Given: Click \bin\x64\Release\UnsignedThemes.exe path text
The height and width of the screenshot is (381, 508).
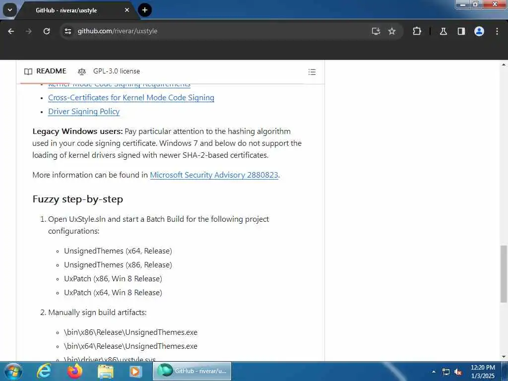Looking at the screenshot, I should [130, 346].
